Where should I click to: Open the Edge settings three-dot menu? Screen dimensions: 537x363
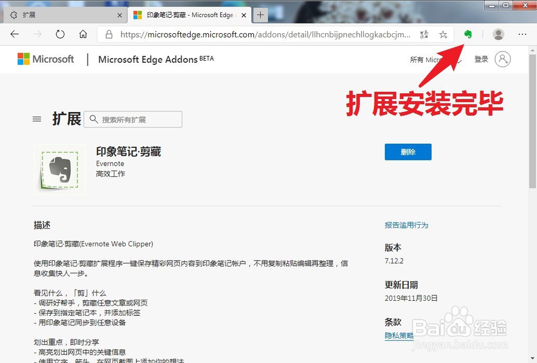[x=523, y=34]
